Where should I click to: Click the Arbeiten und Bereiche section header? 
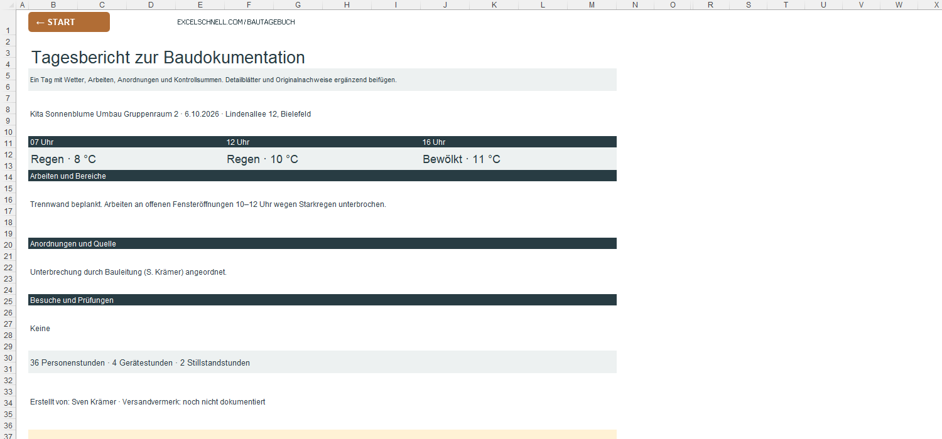(x=322, y=176)
